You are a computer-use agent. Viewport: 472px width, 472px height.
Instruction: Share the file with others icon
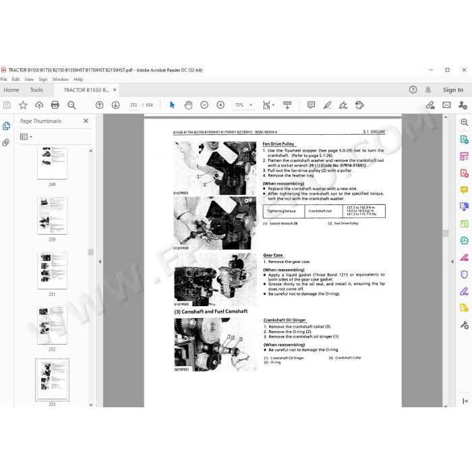[463, 105]
